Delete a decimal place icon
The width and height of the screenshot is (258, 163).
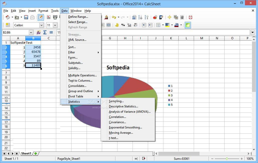click(x=136, y=25)
